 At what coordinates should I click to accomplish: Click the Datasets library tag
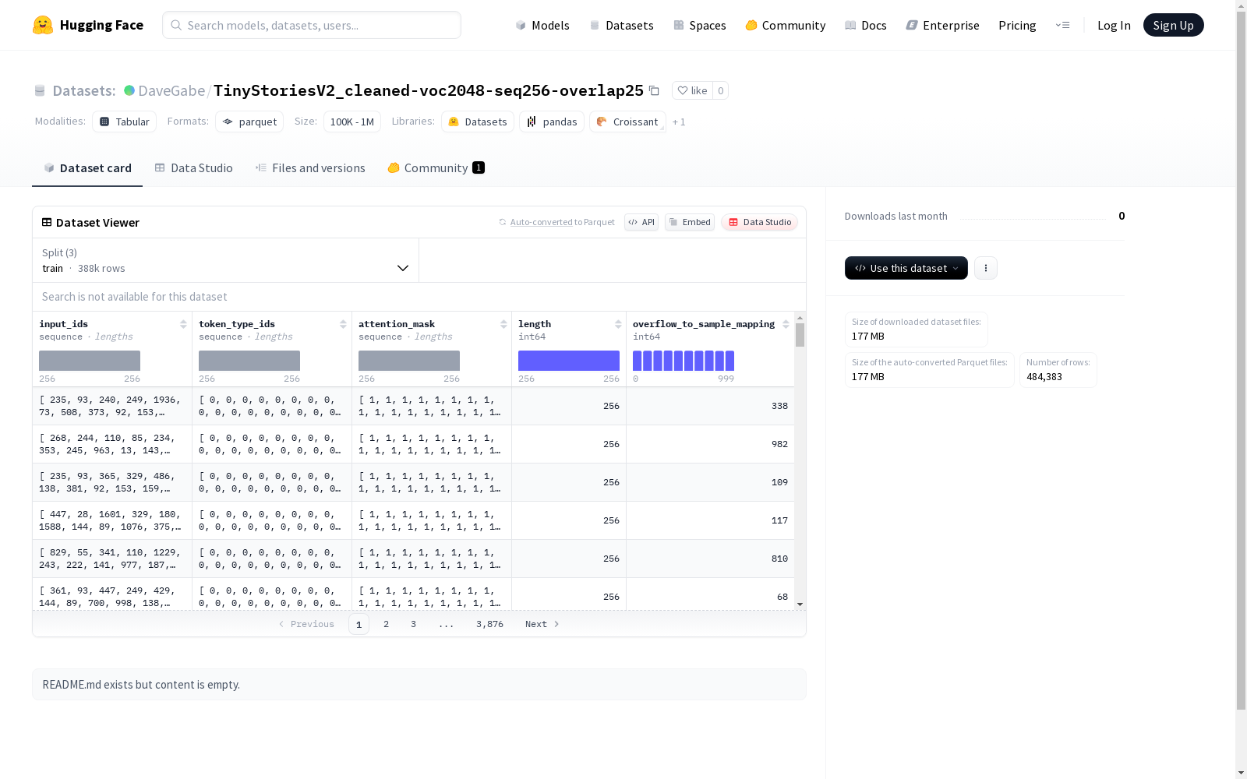(x=478, y=122)
